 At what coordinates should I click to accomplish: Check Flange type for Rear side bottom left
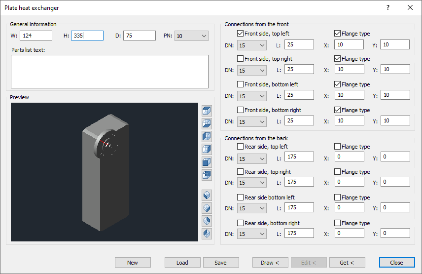click(338, 197)
